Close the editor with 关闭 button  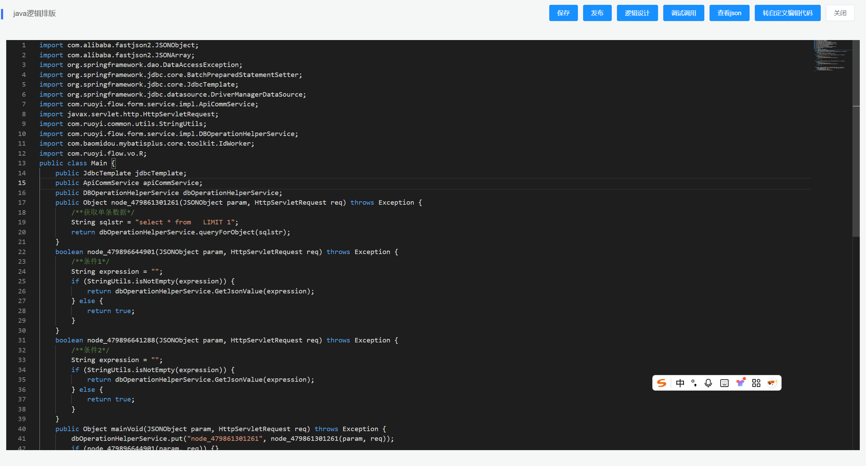pyautogui.click(x=840, y=13)
